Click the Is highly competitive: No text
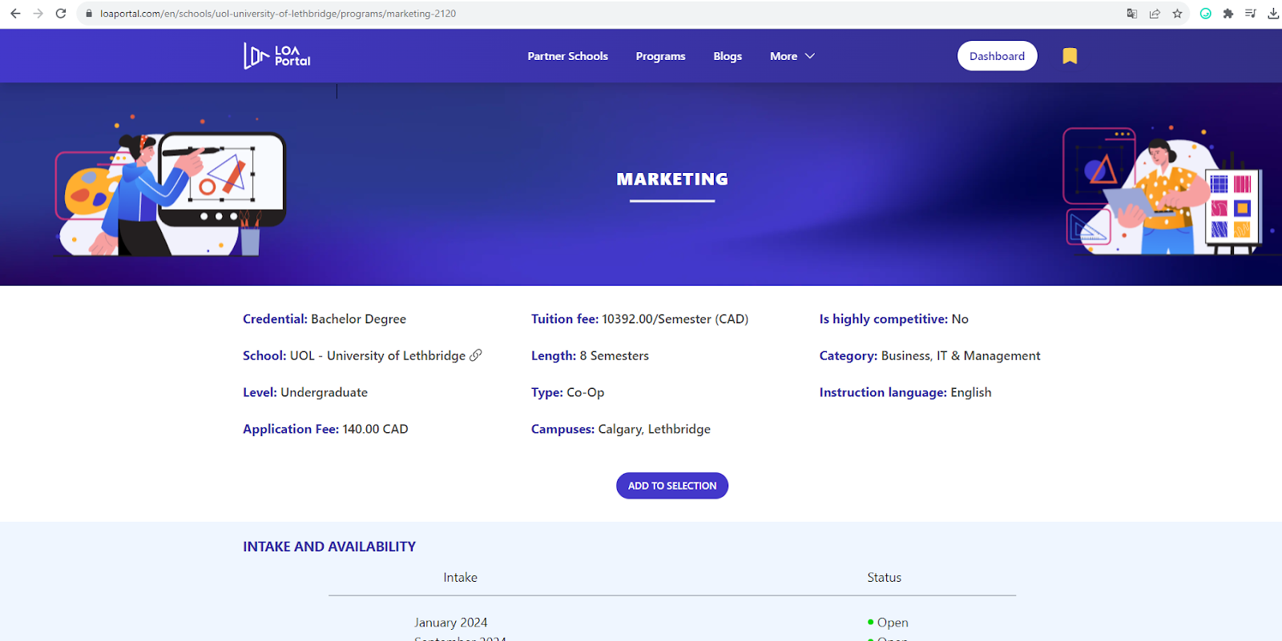 click(894, 318)
